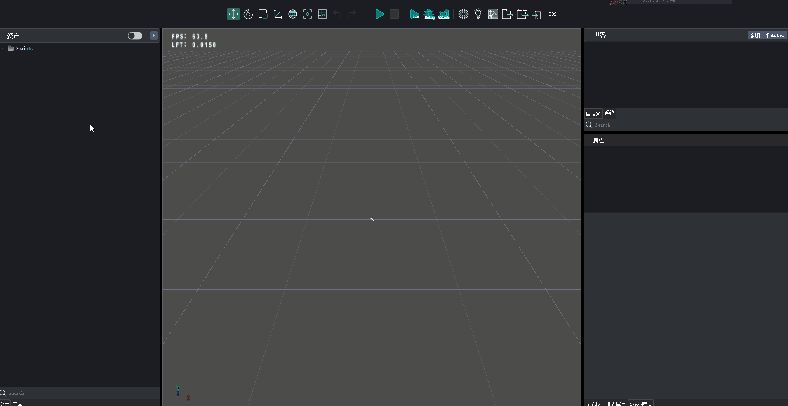Click the world search magnifier icon
This screenshot has height=406, width=788.
[589, 124]
